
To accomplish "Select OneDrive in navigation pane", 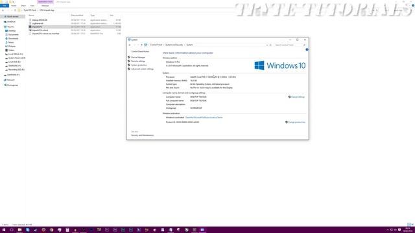I will (11, 21).
